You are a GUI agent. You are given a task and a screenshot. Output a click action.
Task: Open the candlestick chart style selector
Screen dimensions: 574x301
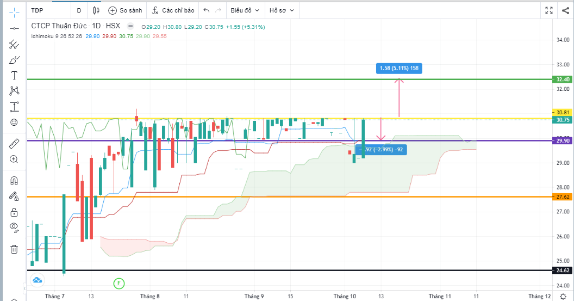coord(96,10)
